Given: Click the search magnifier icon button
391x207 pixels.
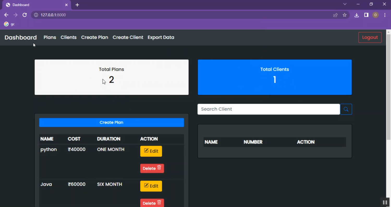Looking at the screenshot, I should pyautogui.click(x=346, y=109).
